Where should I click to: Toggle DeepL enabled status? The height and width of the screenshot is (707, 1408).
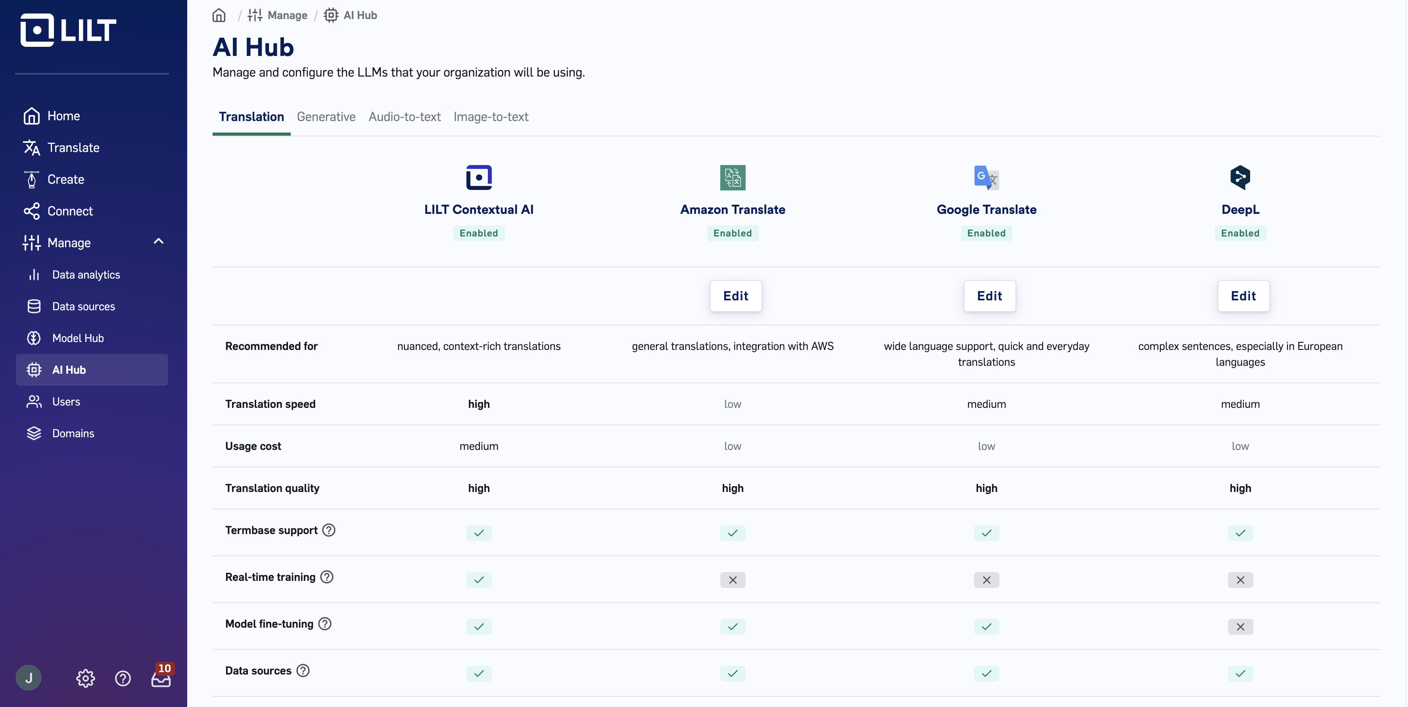[1239, 232]
